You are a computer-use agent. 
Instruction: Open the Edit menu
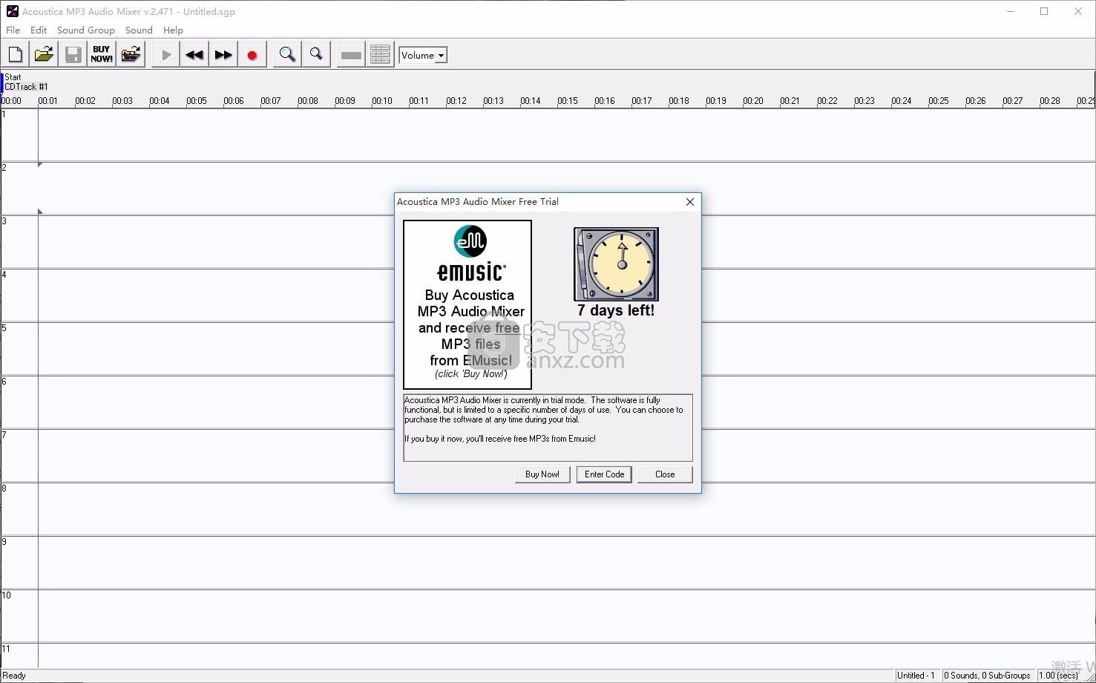tap(39, 30)
